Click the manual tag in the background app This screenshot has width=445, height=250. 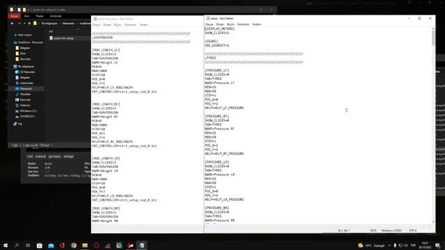[x=40, y=156]
